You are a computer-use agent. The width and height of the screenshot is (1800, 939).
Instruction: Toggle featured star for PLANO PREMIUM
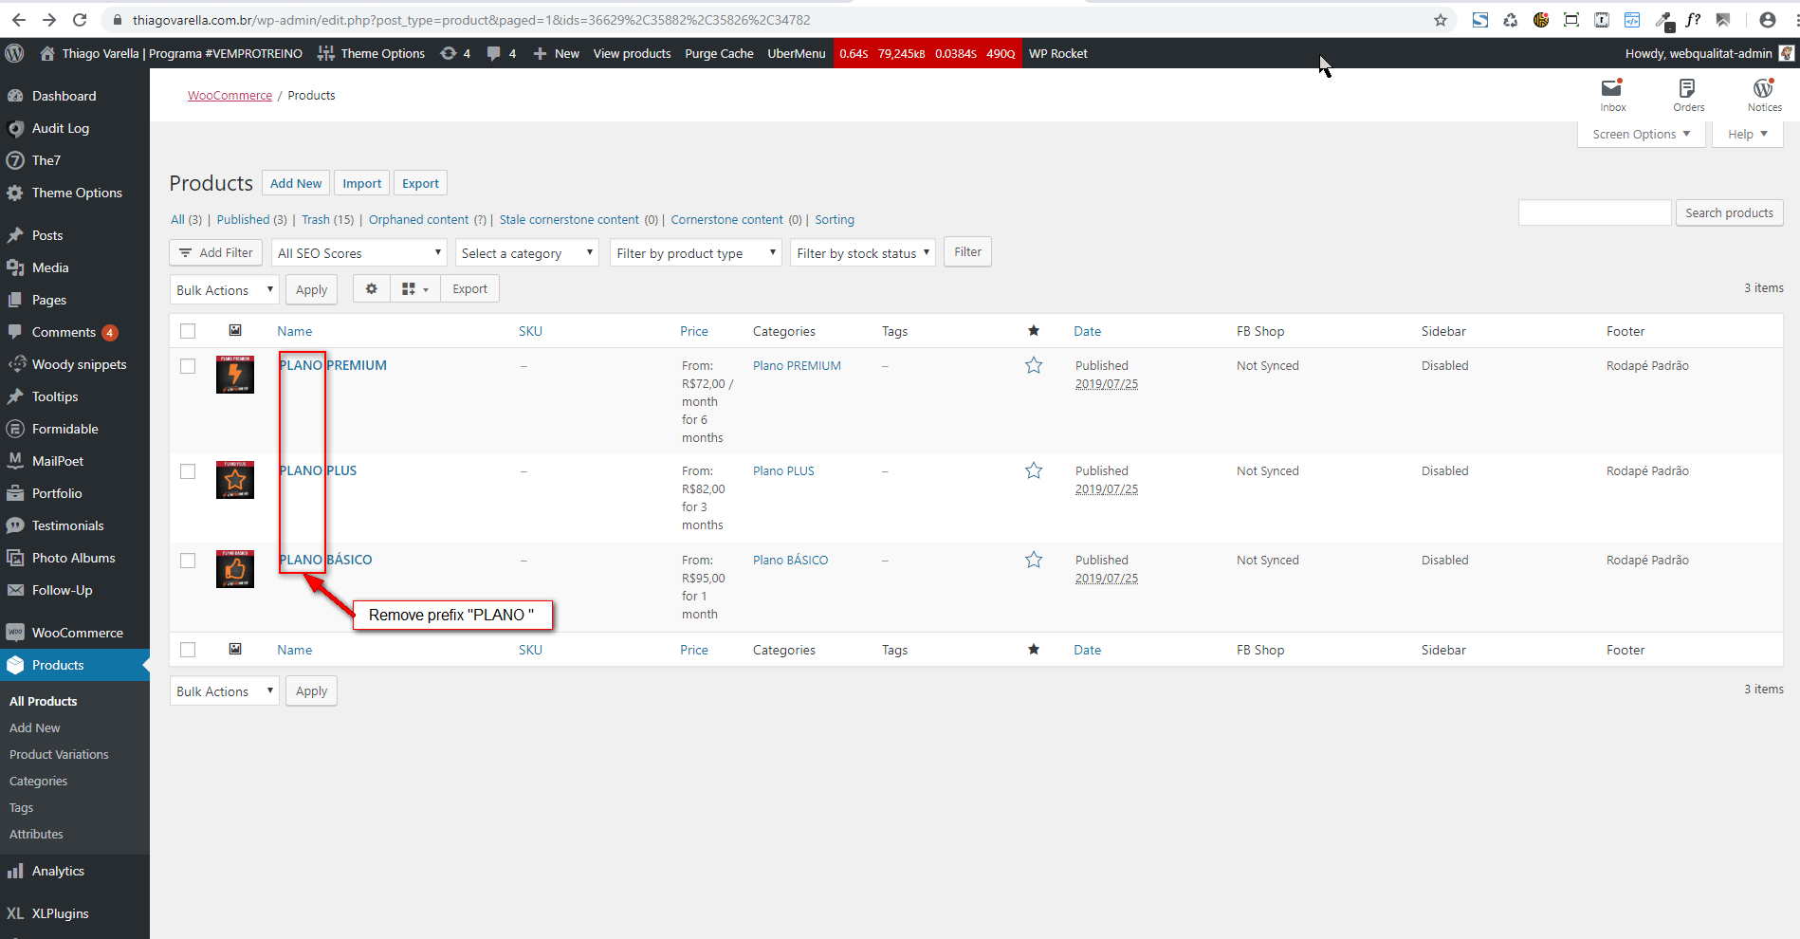coord(1034,366)
